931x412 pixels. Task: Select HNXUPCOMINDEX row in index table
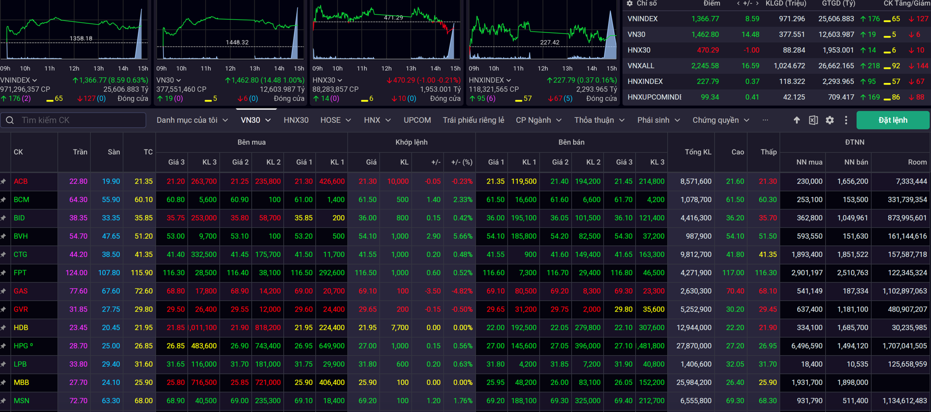coord(777,97)
